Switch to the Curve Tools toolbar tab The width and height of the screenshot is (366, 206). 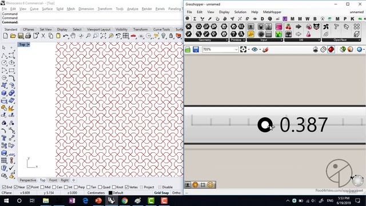coord(161,29)
